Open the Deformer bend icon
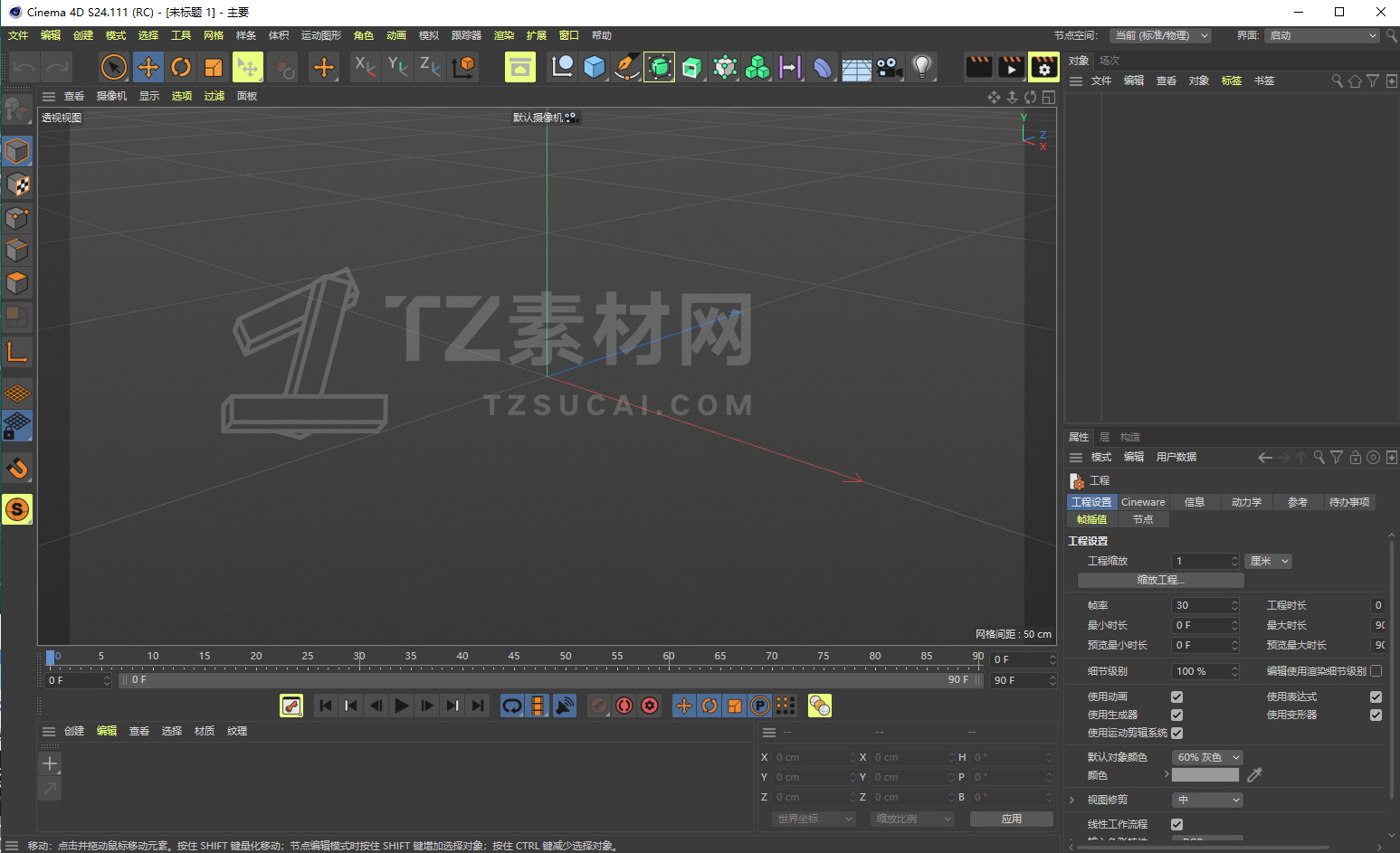The width and height of the screenshot is (1400, 853). (823, 67)
